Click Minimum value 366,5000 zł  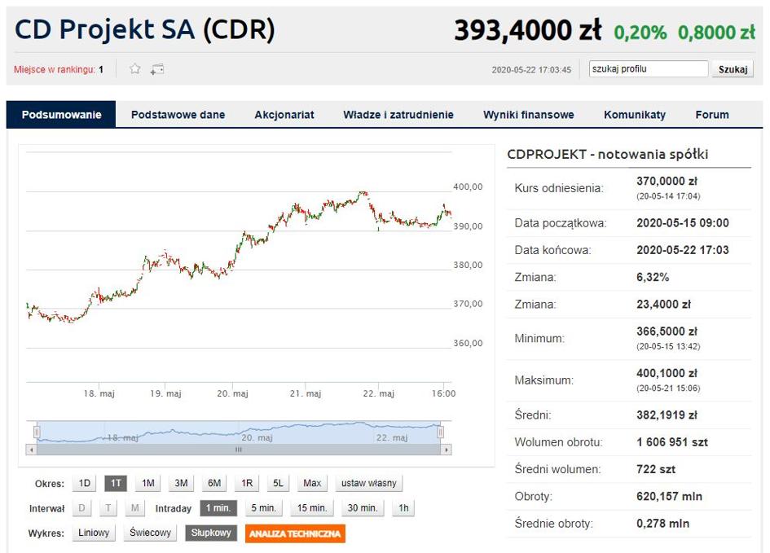pos(667,331)
